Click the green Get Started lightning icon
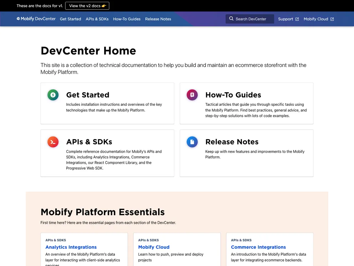354x266 pixels. 53,95
